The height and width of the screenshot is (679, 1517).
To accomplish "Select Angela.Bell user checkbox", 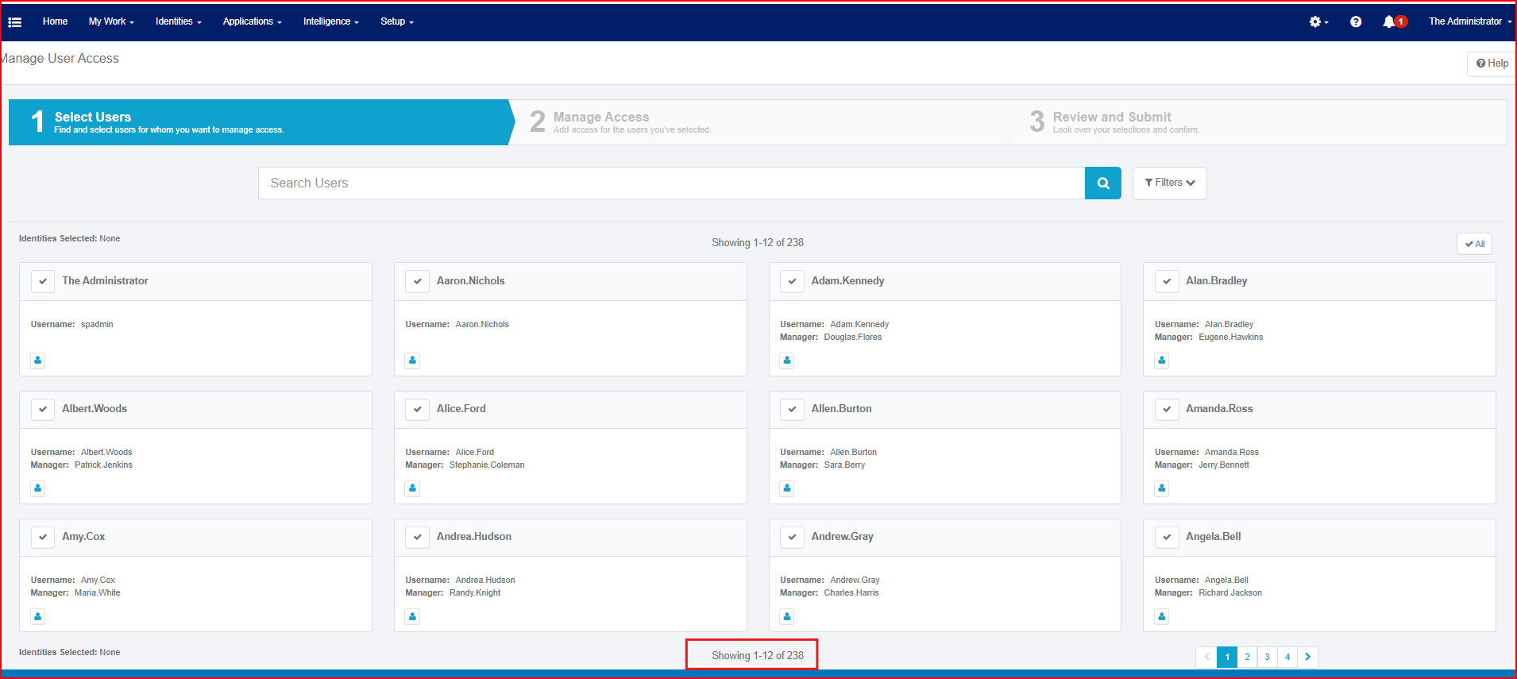I will pos(1167,537).
